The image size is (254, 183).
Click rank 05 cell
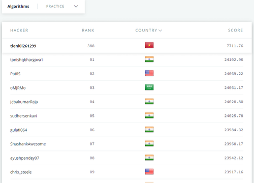92,116
